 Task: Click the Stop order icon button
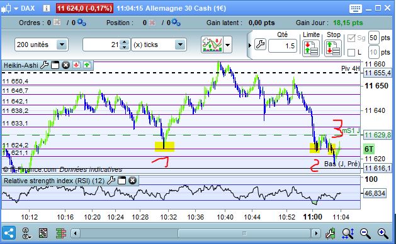tap(333, 48)
